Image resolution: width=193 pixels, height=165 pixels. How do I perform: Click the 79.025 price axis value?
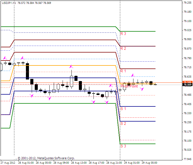click(x=187, y=30)
